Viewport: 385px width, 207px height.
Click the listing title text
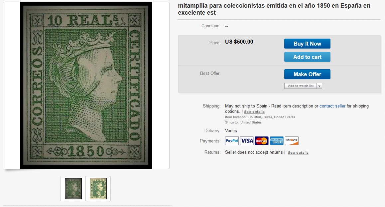(x=274, y=9)
